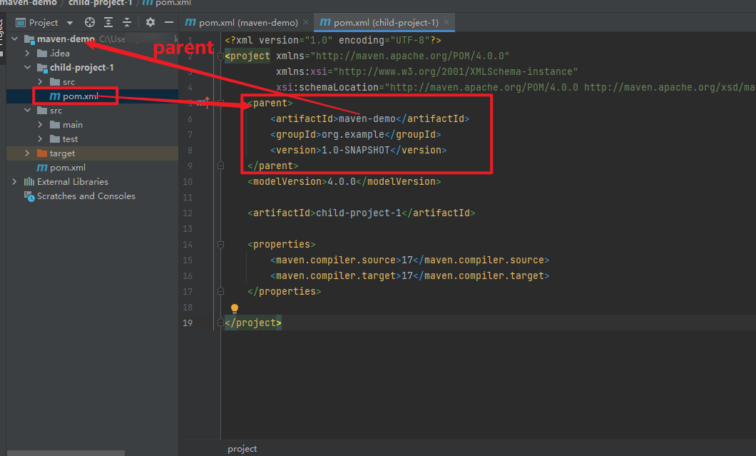This screenshot has height=456, width=756.
Task: Expand External Libraries node
Action: coord(14,181)
